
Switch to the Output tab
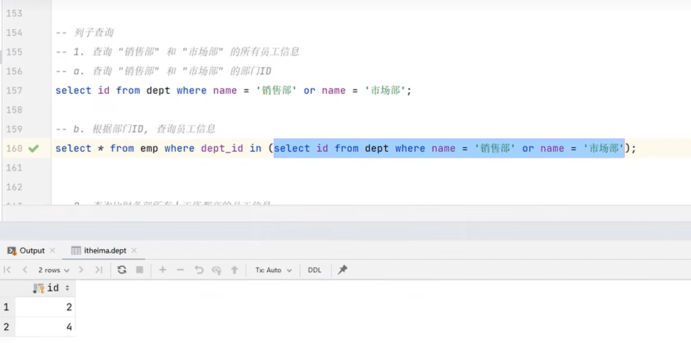pos(31,250)
